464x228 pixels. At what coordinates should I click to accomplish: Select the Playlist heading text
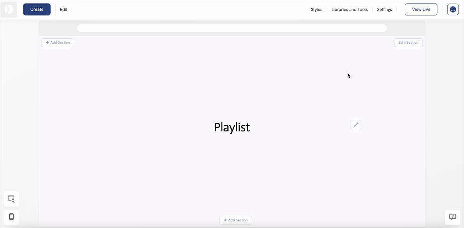232,127
